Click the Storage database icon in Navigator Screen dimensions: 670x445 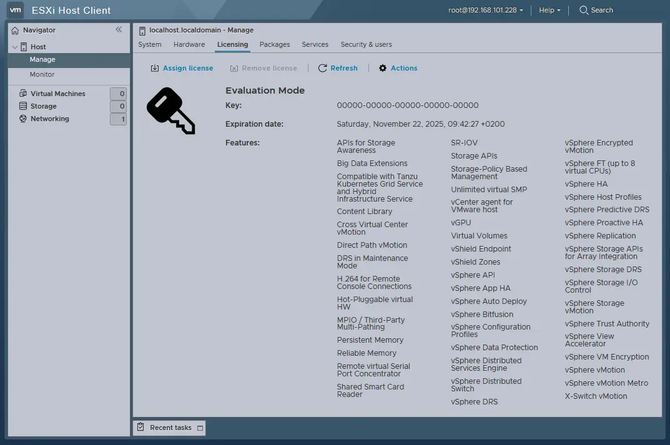23,106
